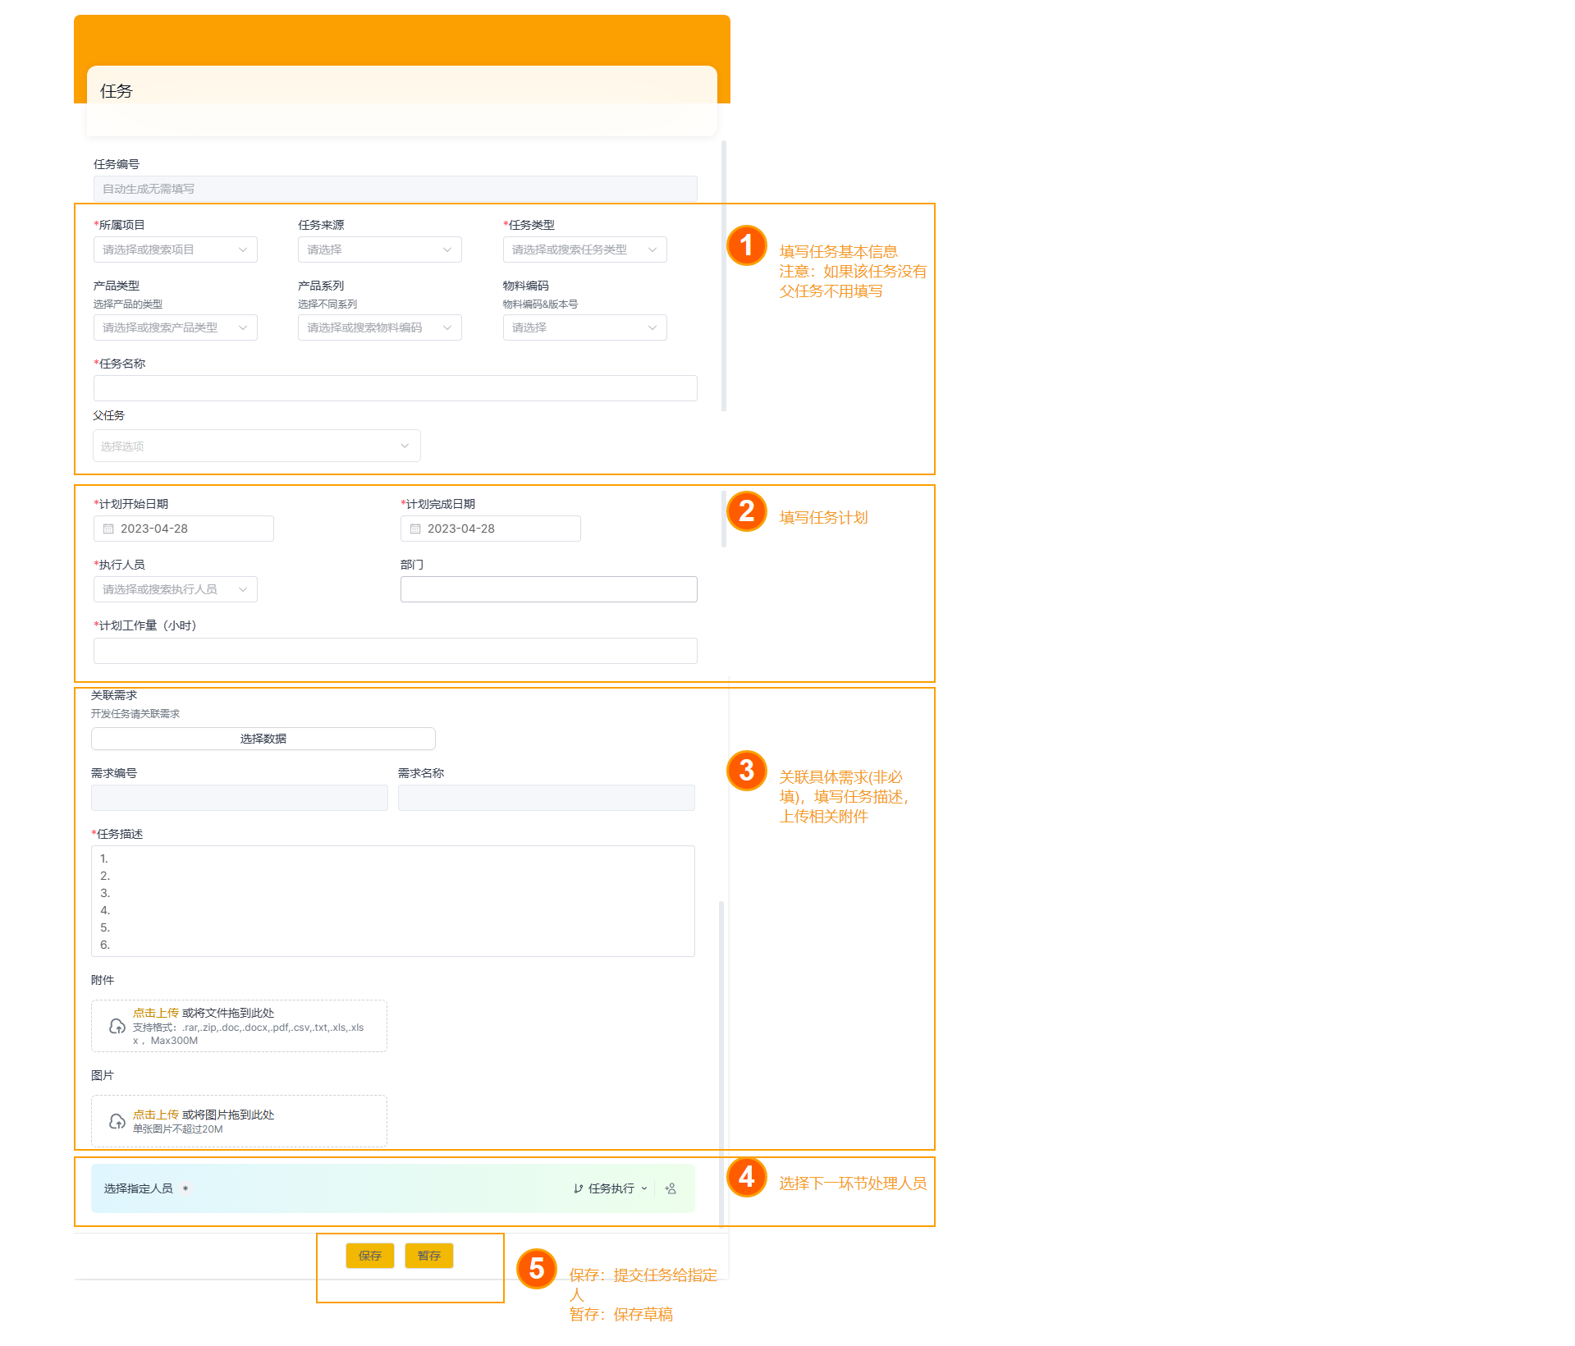Viewport: 1575px width, 1346px height.
Task: Click the 选择指定人员 label
Action: pyautogui.click(x=138, y=1188)
